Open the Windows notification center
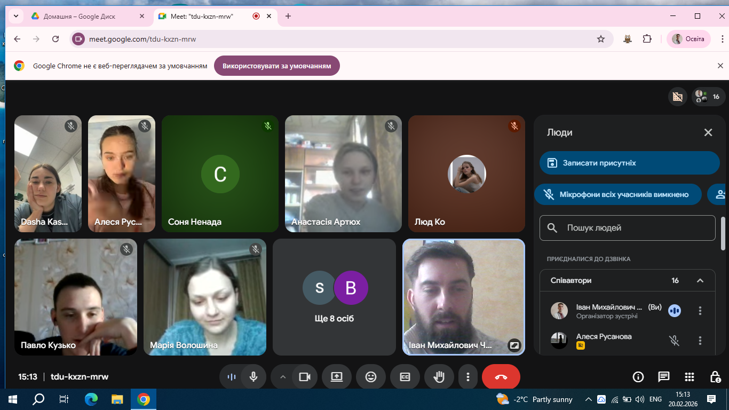729x410 pixels. (x=711, y=399)
